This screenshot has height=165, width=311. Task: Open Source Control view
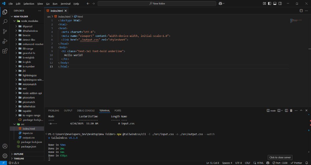click(x=5, y=31)
